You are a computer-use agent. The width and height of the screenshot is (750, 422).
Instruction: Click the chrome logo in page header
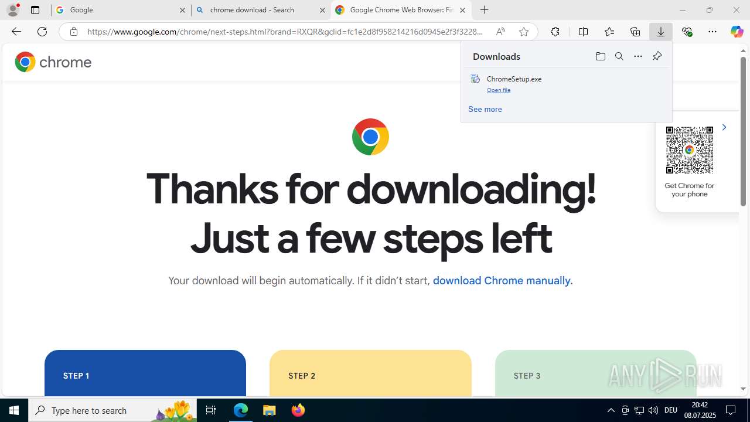(x=53, y=62)
